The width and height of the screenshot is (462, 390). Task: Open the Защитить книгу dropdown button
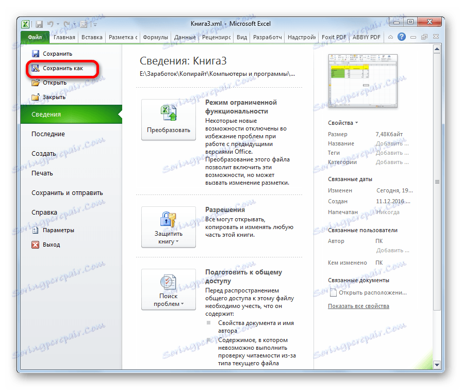(x=169, y=227)
